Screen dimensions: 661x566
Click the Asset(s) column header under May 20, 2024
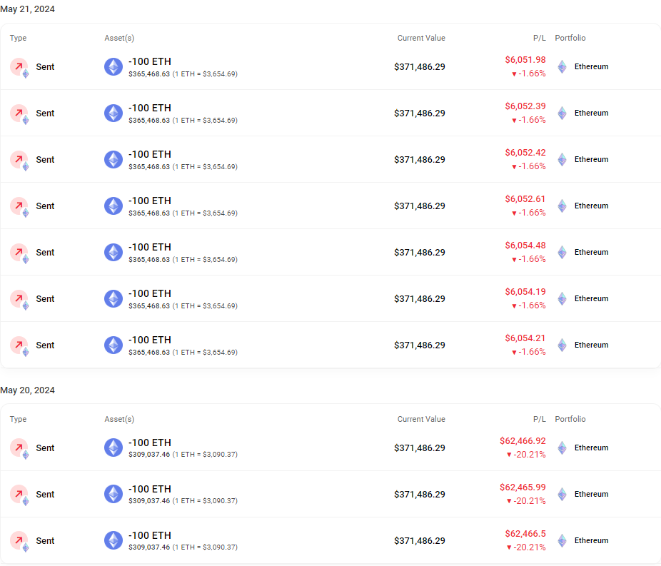pos(119,419)
